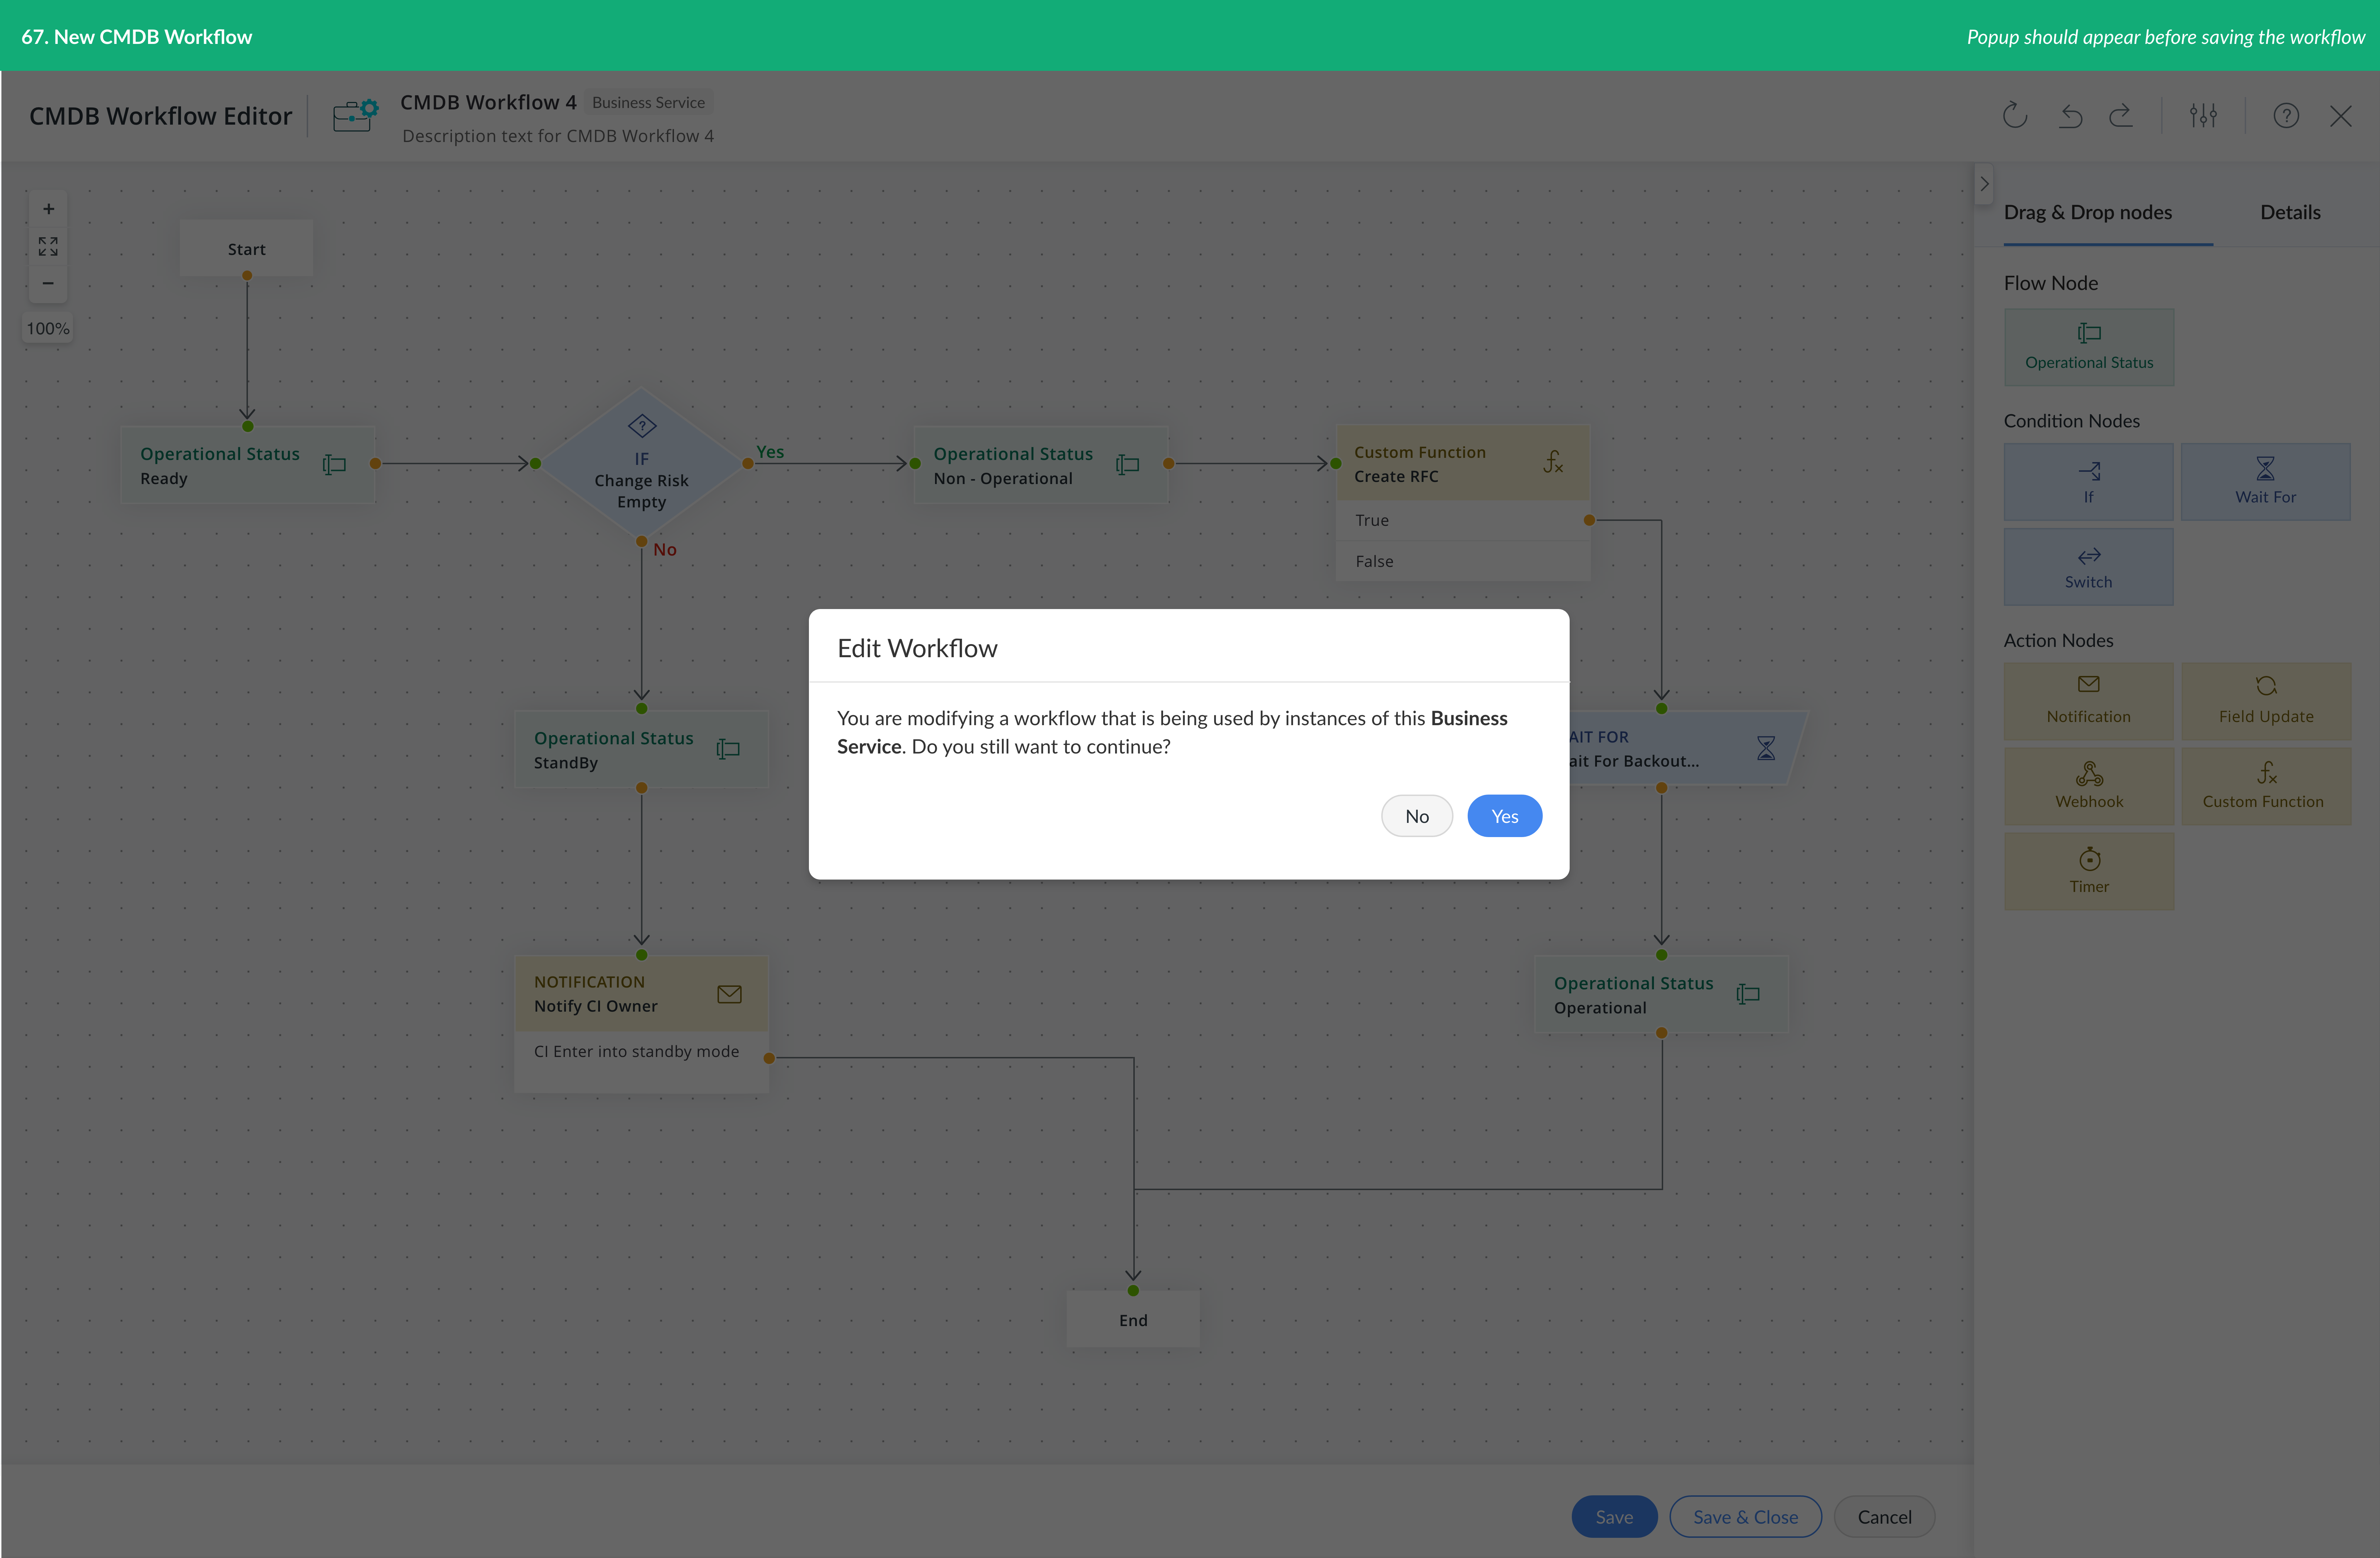Screen dimensions: 2380x1558
Task: Click the redo arrow icon
Action: click(2121, 116)
